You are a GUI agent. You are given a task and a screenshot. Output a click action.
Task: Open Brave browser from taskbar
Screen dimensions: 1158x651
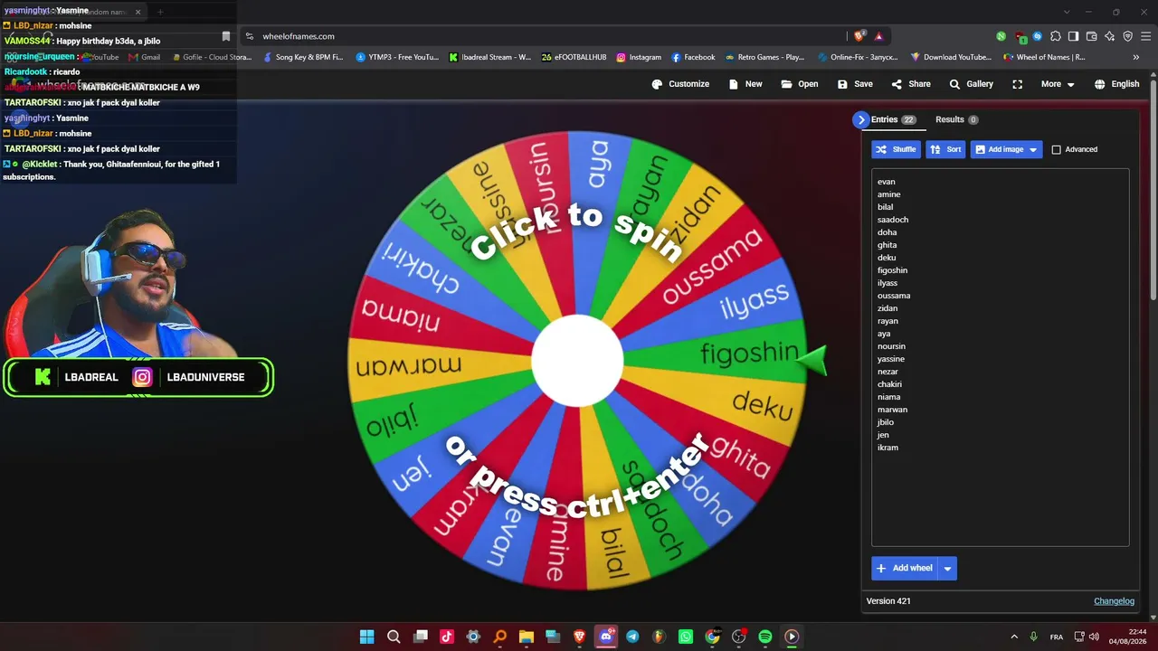[579, 637]
